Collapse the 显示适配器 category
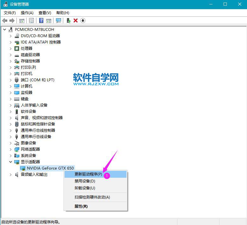 click(x=10, y=162)
